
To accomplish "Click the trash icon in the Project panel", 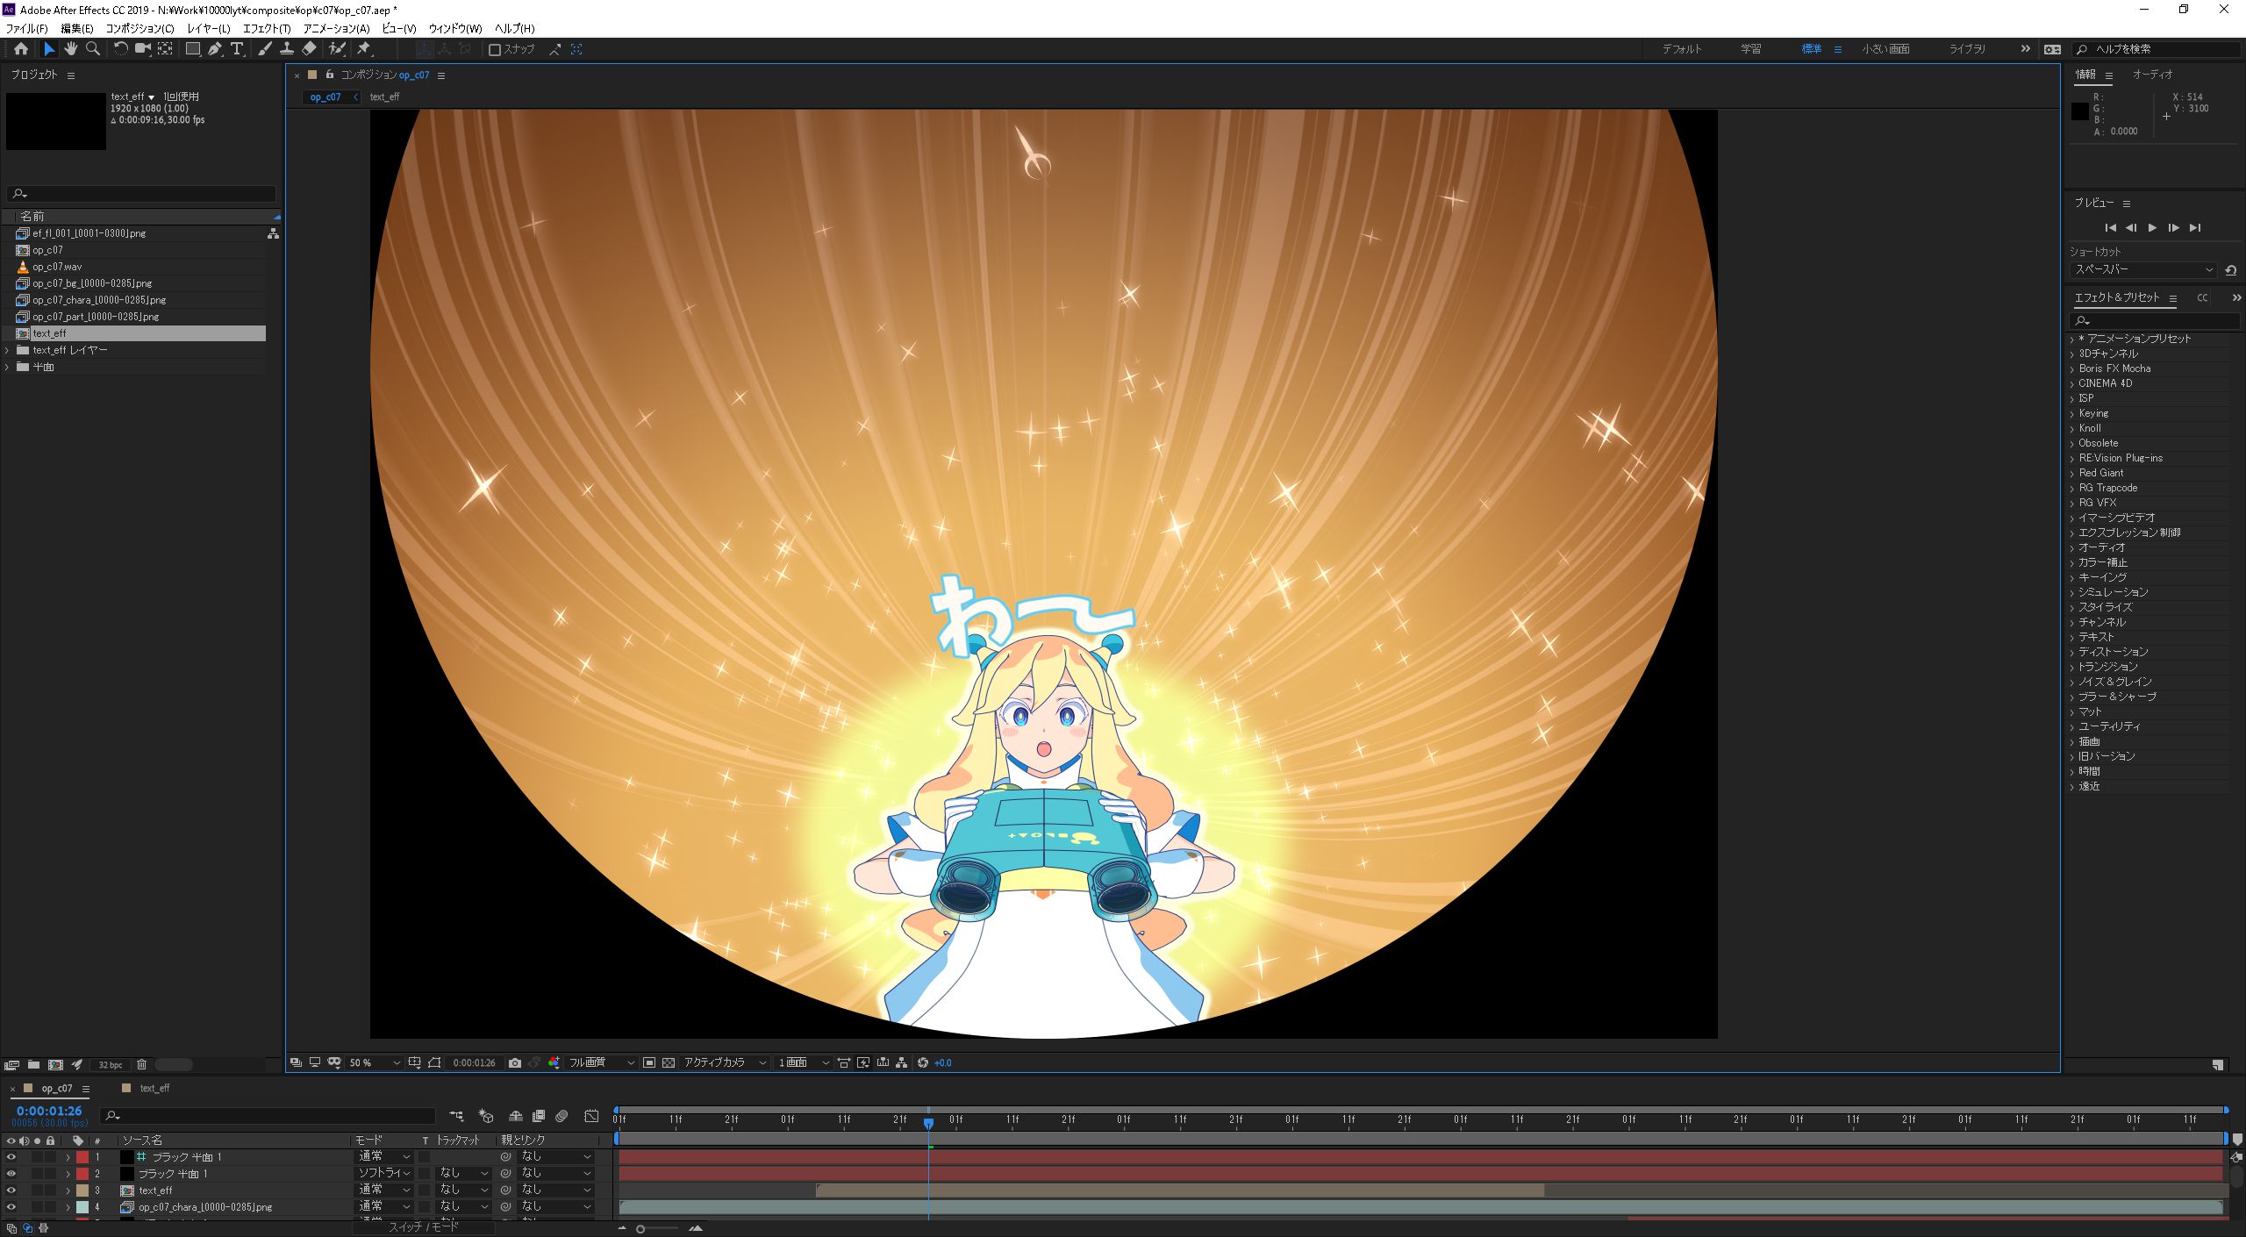I will tap(141, 1065).
